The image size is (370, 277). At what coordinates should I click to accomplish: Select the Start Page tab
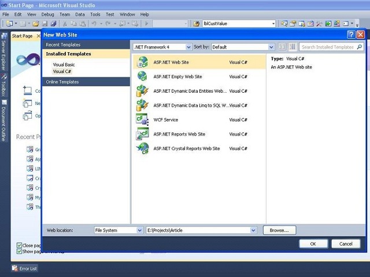point(23,36)
